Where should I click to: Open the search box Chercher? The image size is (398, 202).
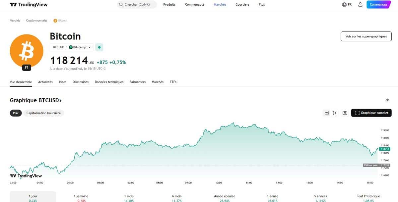[x=137, y=5]
